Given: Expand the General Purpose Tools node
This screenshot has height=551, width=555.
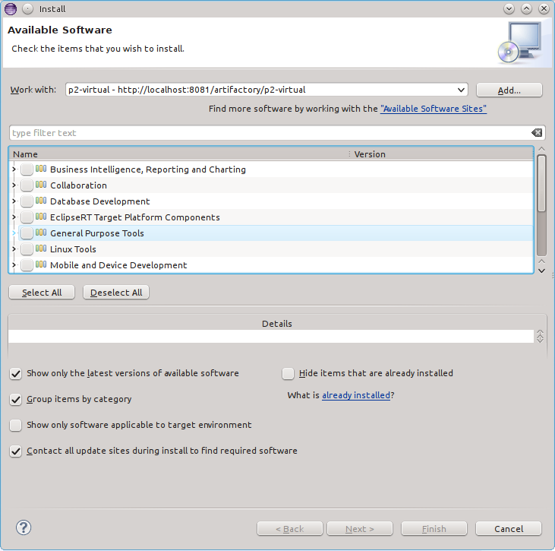Looking at the screenshot, I should click(14, 233).
